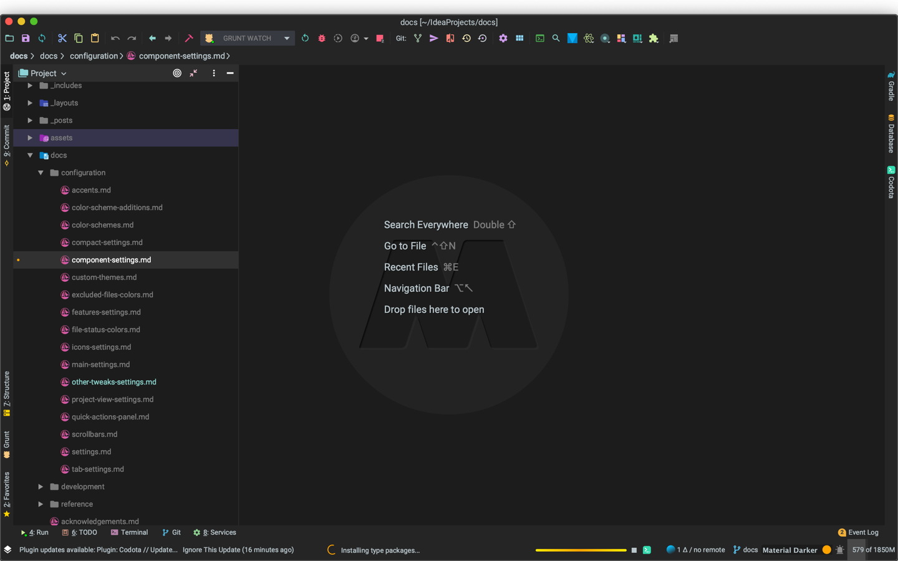The width and height of the screenshot is (898, 561).
Task: Open the Git tab at the bottom
Action: [171, 532]
